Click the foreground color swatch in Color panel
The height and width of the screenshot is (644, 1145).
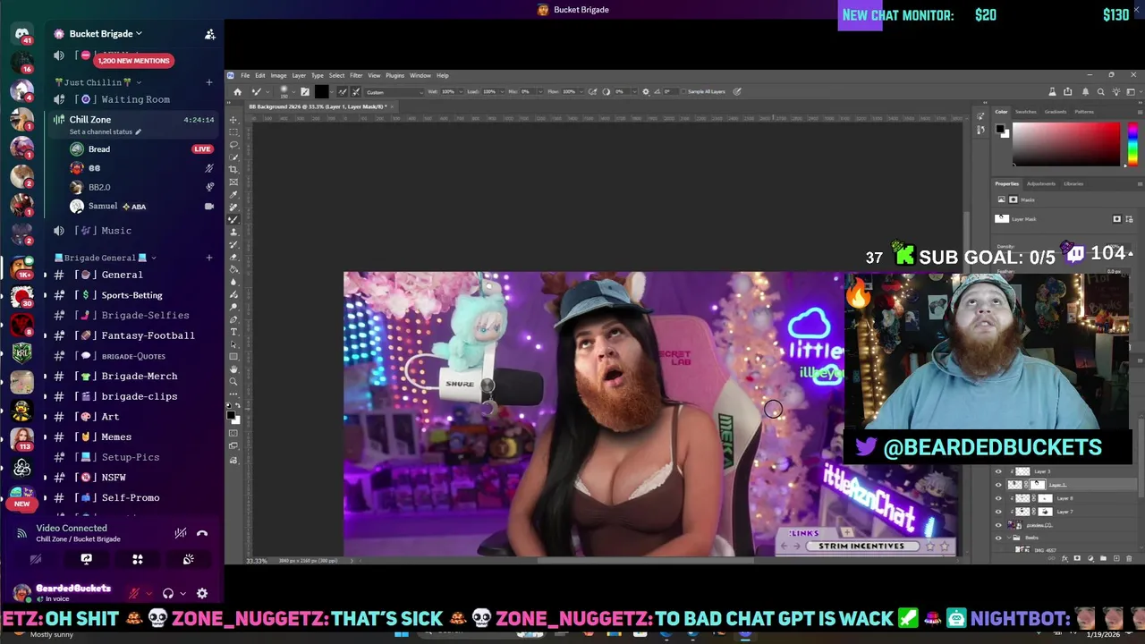1000,129
